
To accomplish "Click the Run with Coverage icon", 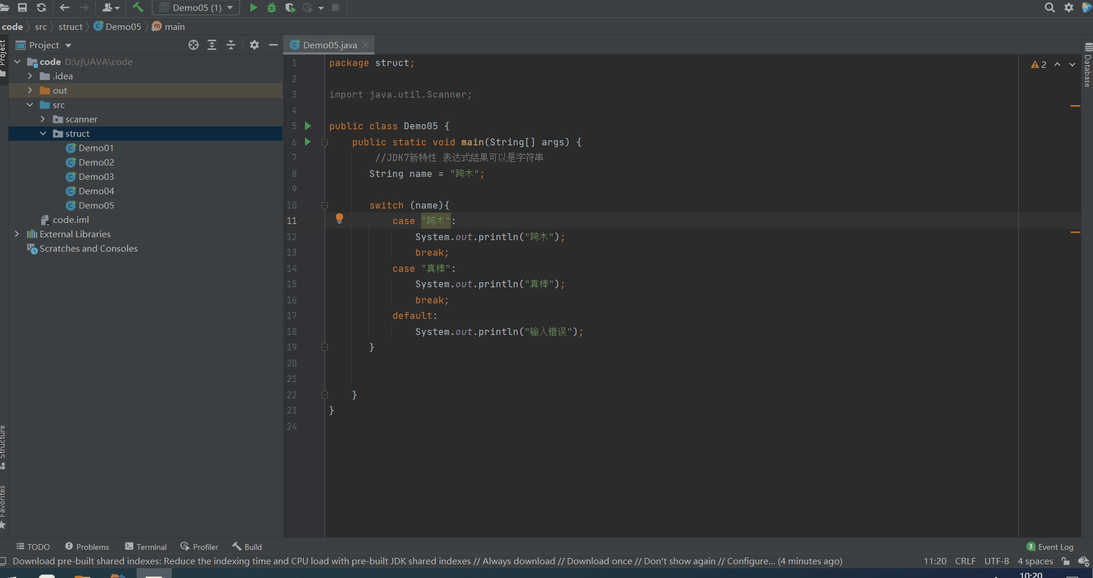I will 290,7.
